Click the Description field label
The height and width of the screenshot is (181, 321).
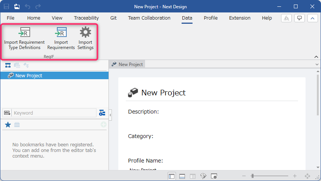tap(143, 112)
